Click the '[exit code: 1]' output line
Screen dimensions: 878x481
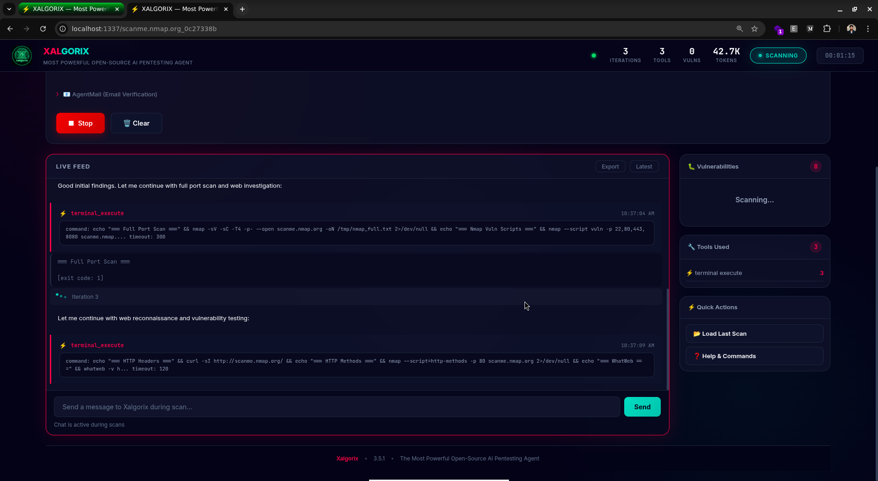pos(80,278)
